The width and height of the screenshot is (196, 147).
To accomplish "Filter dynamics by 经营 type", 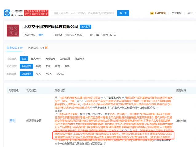I will (x=57, y=66).
